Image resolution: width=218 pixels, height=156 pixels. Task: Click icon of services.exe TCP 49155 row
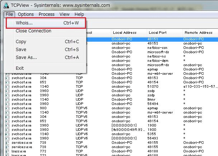click(x=7, y=143)
